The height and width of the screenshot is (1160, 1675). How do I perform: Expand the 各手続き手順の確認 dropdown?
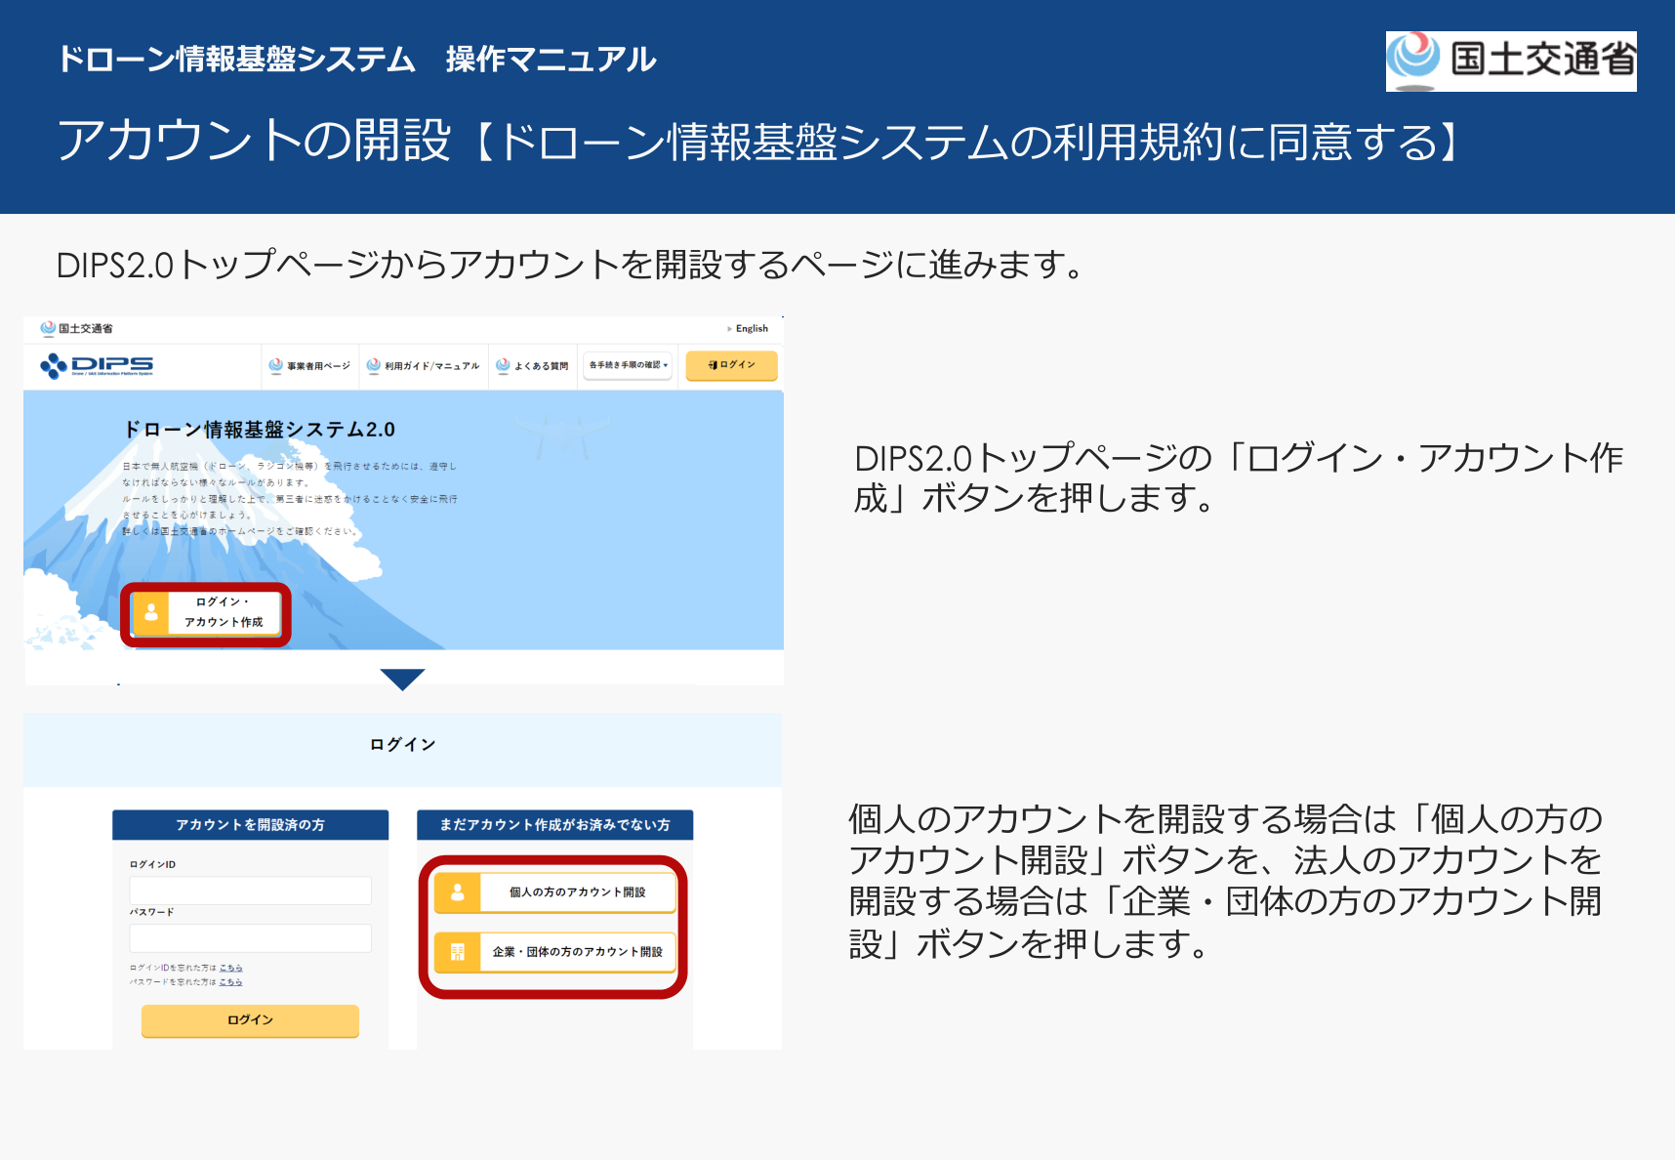coord(629,365)
